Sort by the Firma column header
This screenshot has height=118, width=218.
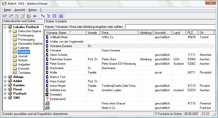[119, 33]
